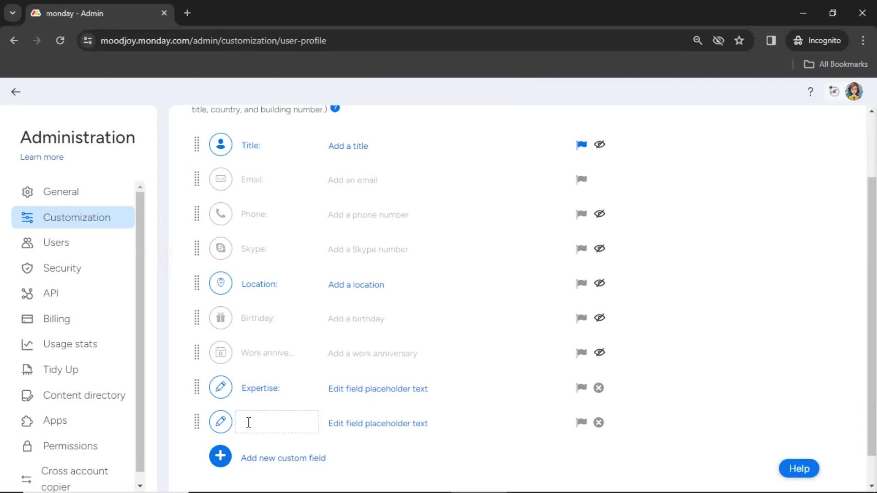Navigate to Users admin section
The image size is (877, 493).
(56, 242)
